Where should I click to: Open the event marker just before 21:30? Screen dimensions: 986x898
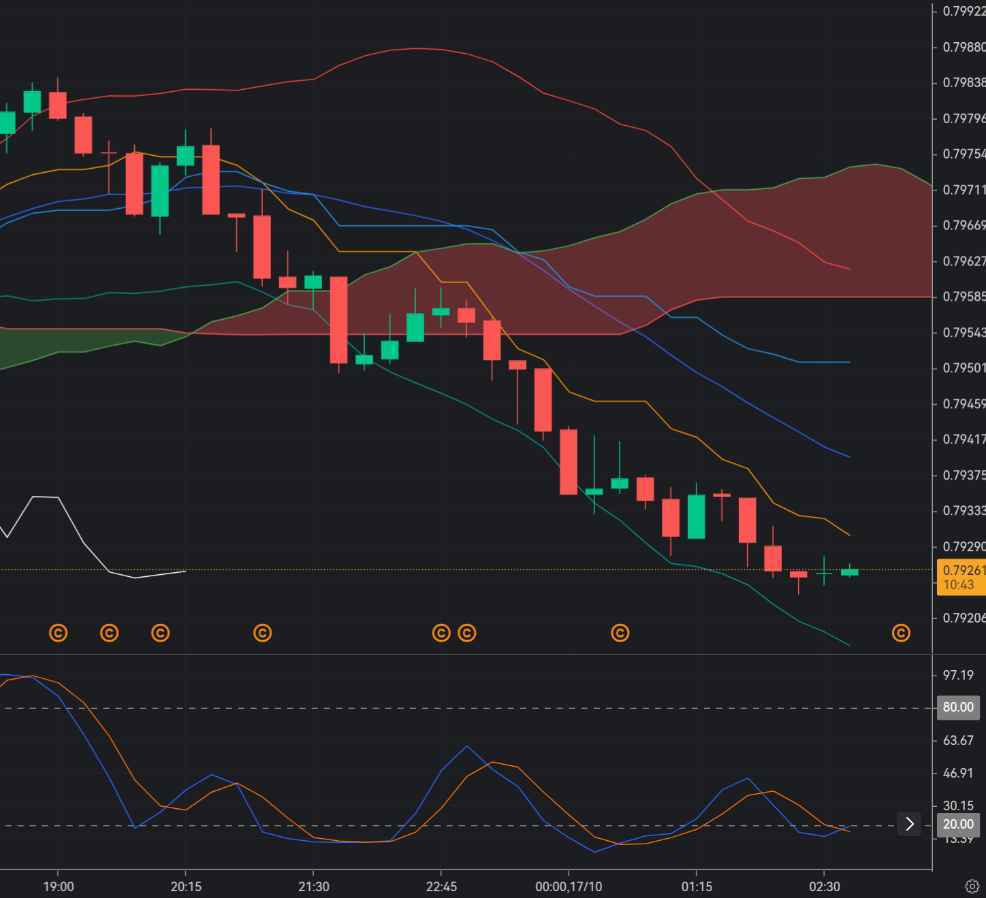262,633
